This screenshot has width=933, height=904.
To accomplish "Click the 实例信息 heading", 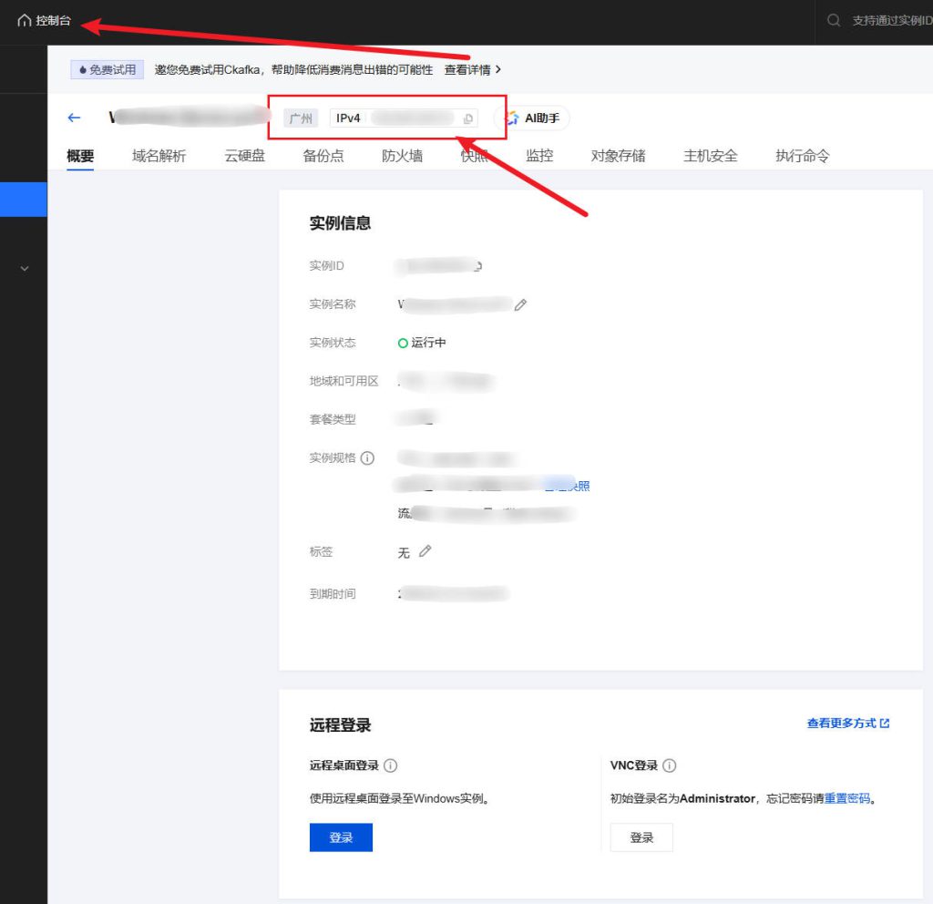I will click(x=341, y=223).
